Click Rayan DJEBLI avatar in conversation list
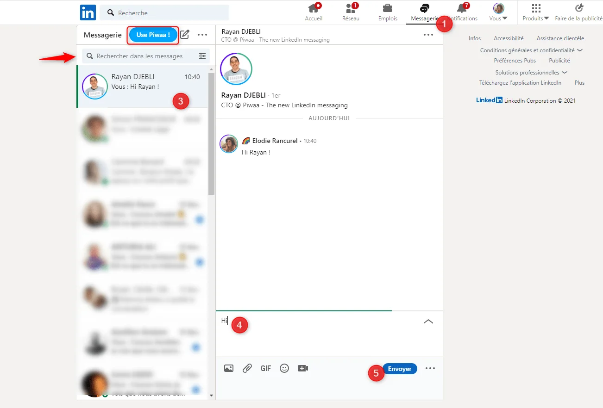 click(x=95, y=86)
